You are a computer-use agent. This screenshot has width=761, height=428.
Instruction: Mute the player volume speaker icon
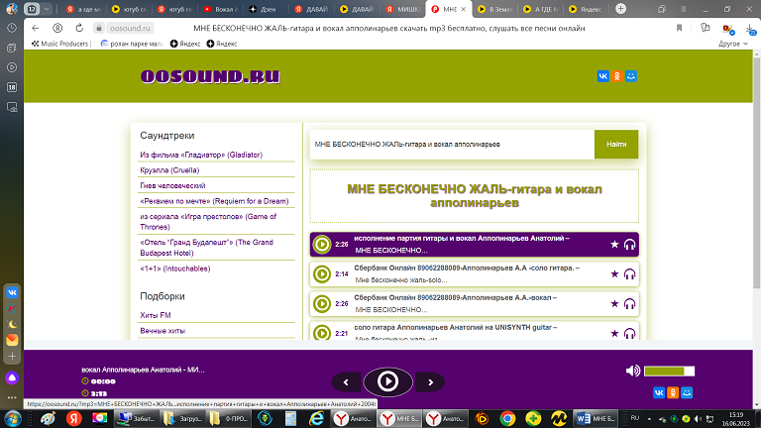click(632, 371)
